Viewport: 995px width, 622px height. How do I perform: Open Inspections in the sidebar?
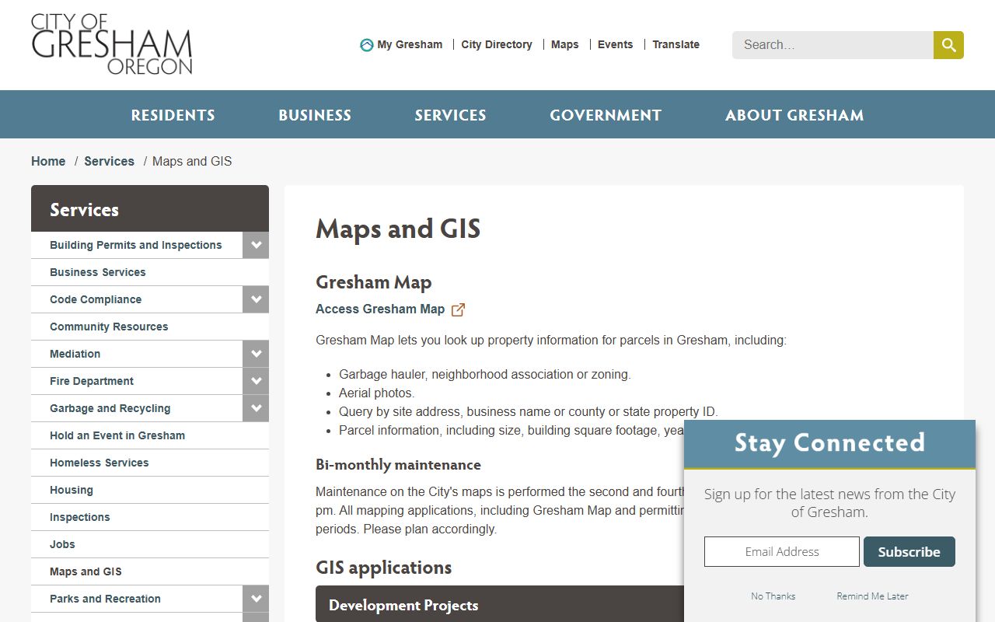(79, 517)
